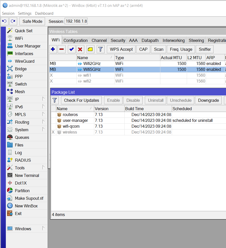Start a wireless Scan
Image resolution: width=226 pixels, height=248 pixels.
pyautogui.click(x=158, y=49)
